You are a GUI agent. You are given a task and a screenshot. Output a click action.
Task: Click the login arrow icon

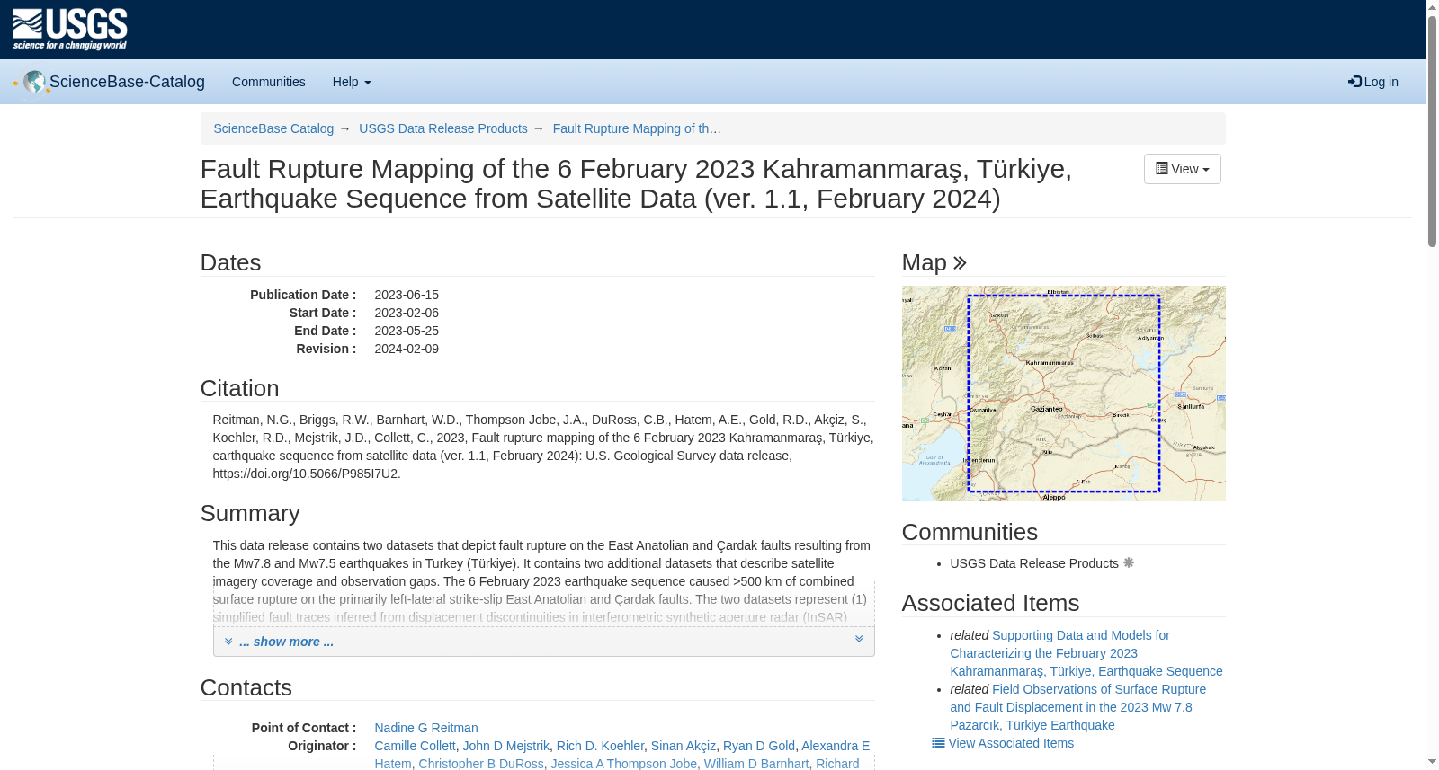pyautogui.click(x=1354, y=82)
